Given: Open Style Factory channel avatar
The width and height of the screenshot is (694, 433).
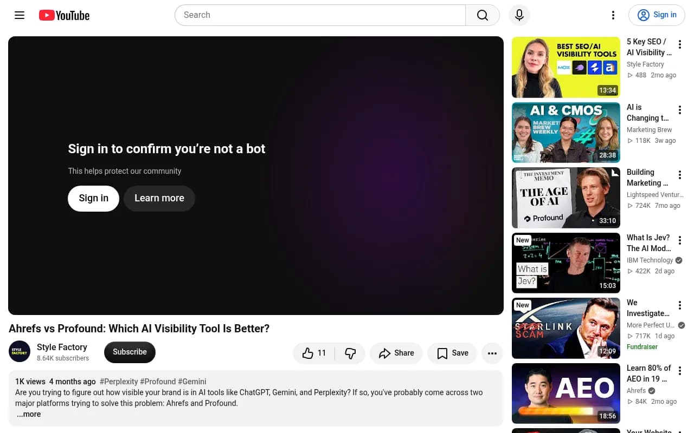Looking at the screenshot, I should pos(20,352).
